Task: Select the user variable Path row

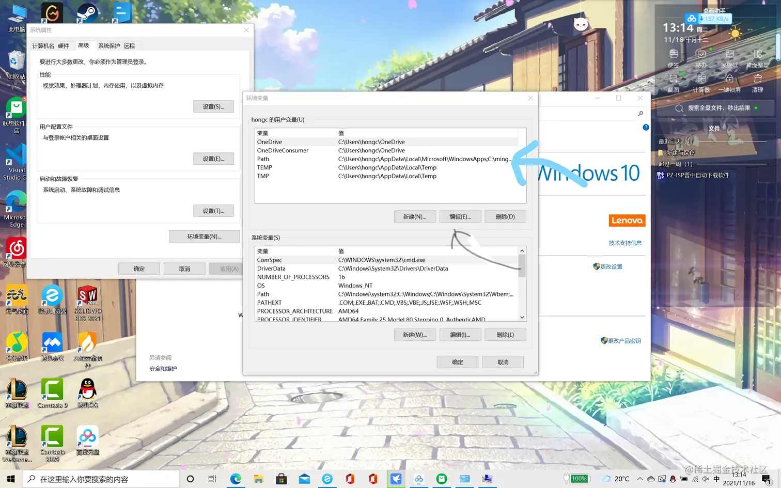Action: point(387,159)
